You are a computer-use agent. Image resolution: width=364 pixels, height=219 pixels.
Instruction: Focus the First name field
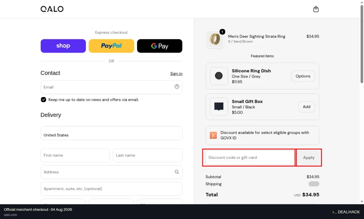(x=75, y=155)
